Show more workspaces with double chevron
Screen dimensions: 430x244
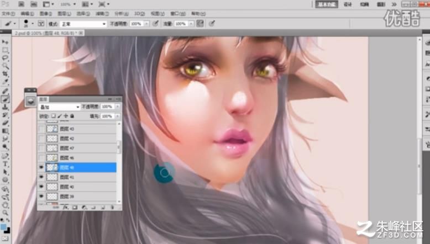tap(394, 4)
